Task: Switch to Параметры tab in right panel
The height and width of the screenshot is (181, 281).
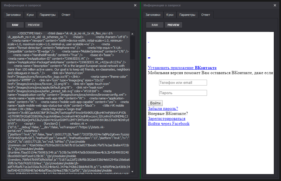Action: (187, 15)
